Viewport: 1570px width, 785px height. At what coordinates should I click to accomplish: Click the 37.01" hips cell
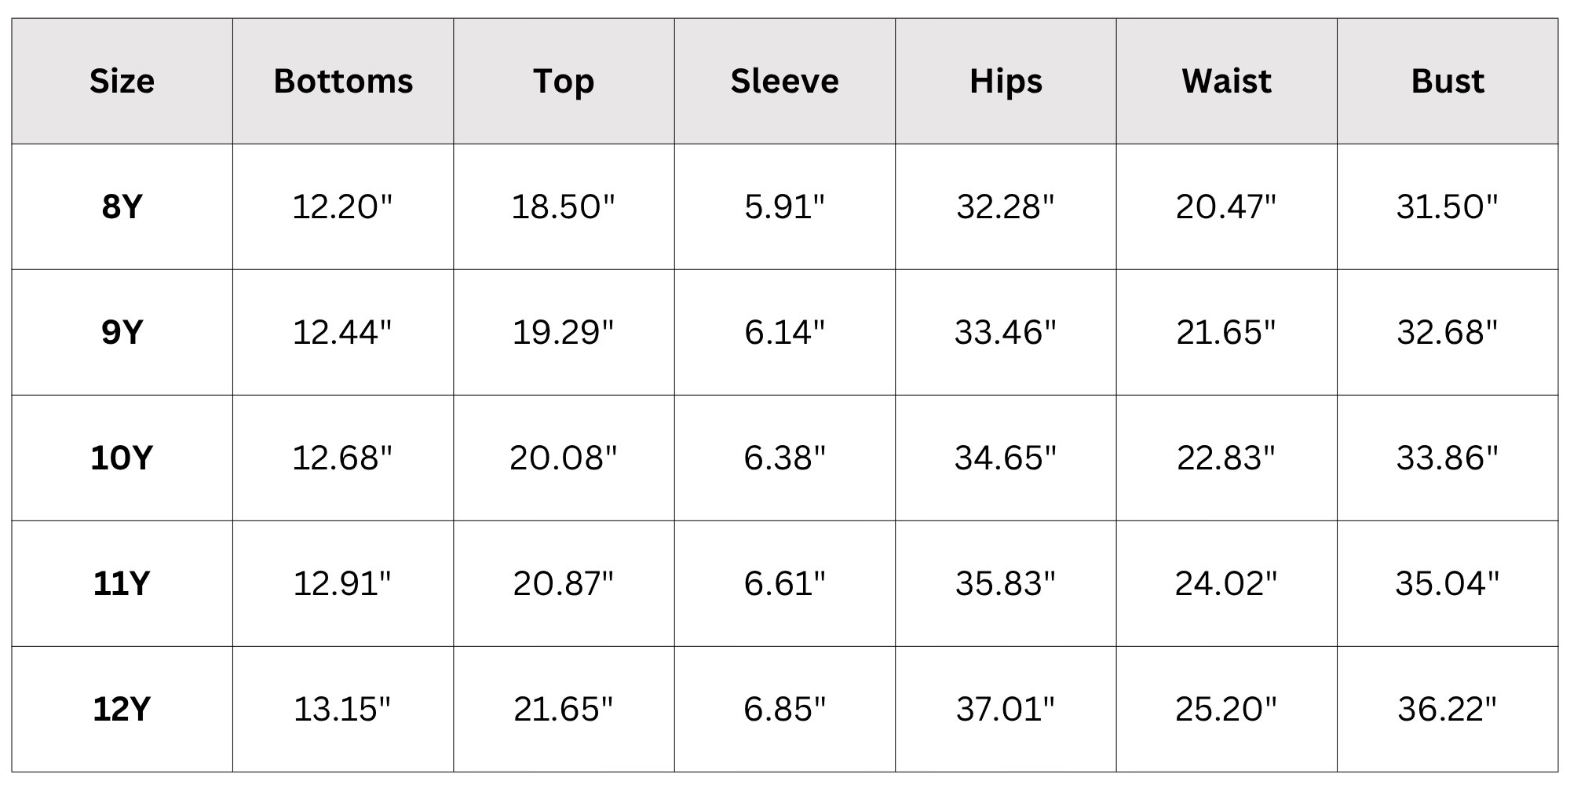(1006, 709)
